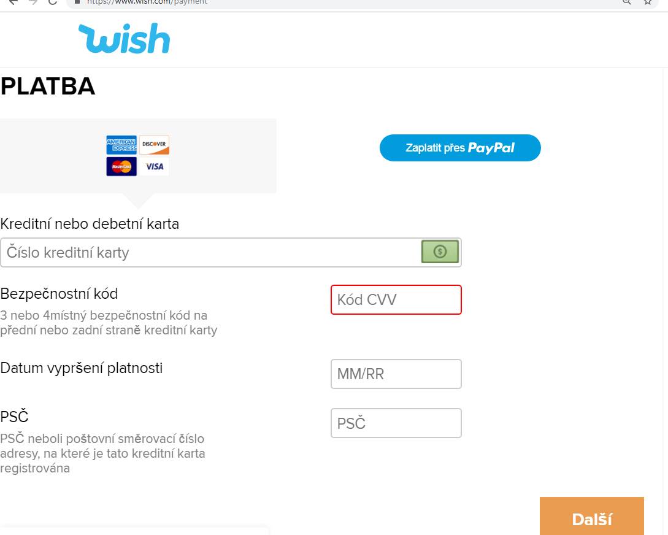Viewport: 668px width, 535px height.
Task: Pay with the Zaplatit přes PayPal button
Action: [x=460, y=148]
